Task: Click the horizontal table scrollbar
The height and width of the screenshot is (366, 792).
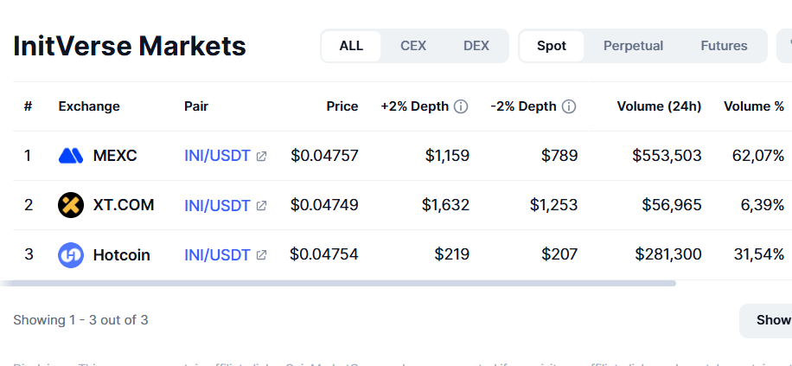Action: click(x=338, y=284)
